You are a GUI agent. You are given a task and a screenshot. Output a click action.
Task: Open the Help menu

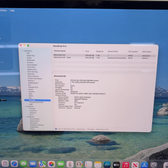12,10
